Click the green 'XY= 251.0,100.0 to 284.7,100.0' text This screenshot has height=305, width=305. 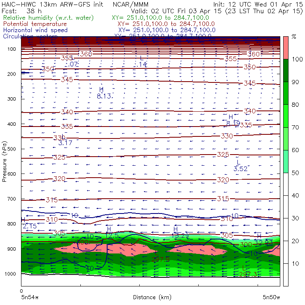click(160, 18)
